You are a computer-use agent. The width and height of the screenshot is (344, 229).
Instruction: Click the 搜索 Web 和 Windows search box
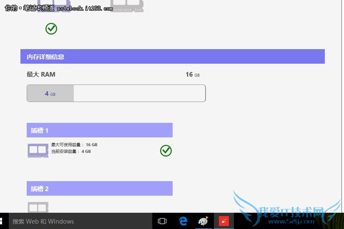tap(80, 221)
